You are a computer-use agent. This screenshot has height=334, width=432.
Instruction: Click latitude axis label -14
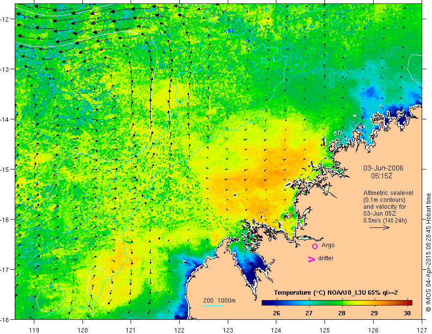coord(5,119)
